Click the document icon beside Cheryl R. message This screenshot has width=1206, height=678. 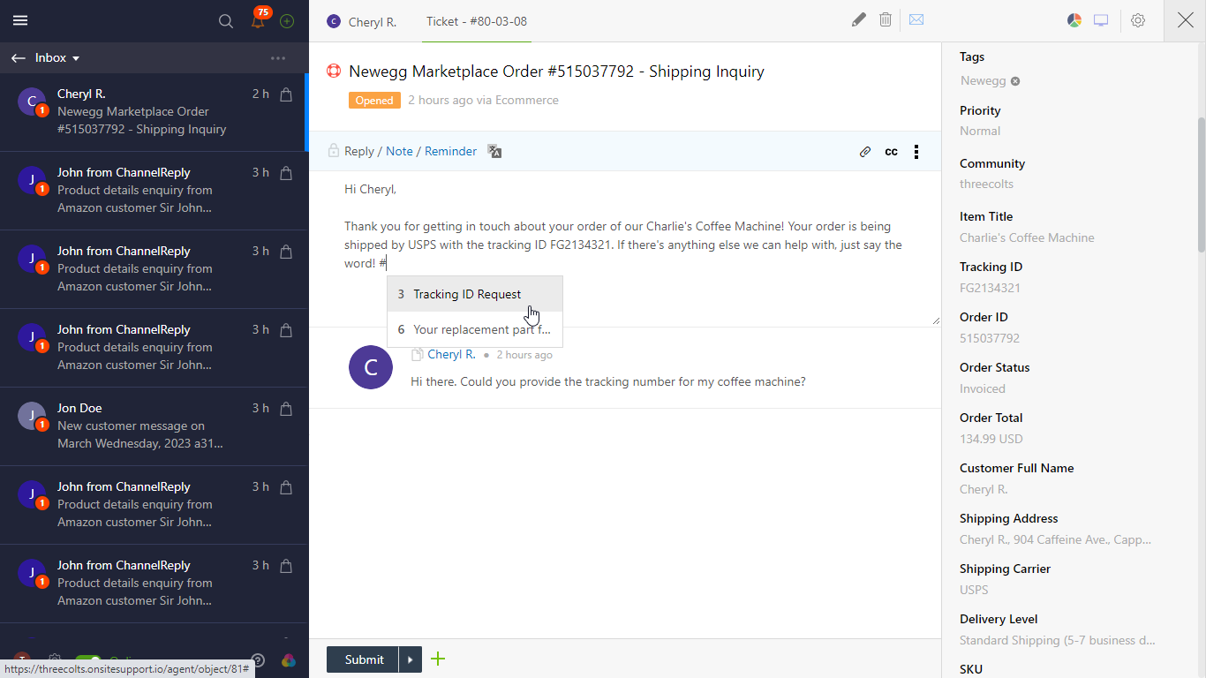417,355
